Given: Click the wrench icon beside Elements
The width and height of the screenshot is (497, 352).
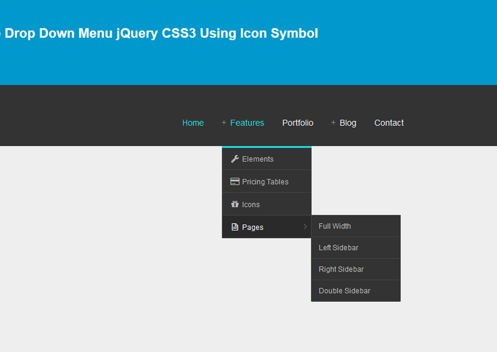Looking at the screenshot, I should (x=235, y=159).
